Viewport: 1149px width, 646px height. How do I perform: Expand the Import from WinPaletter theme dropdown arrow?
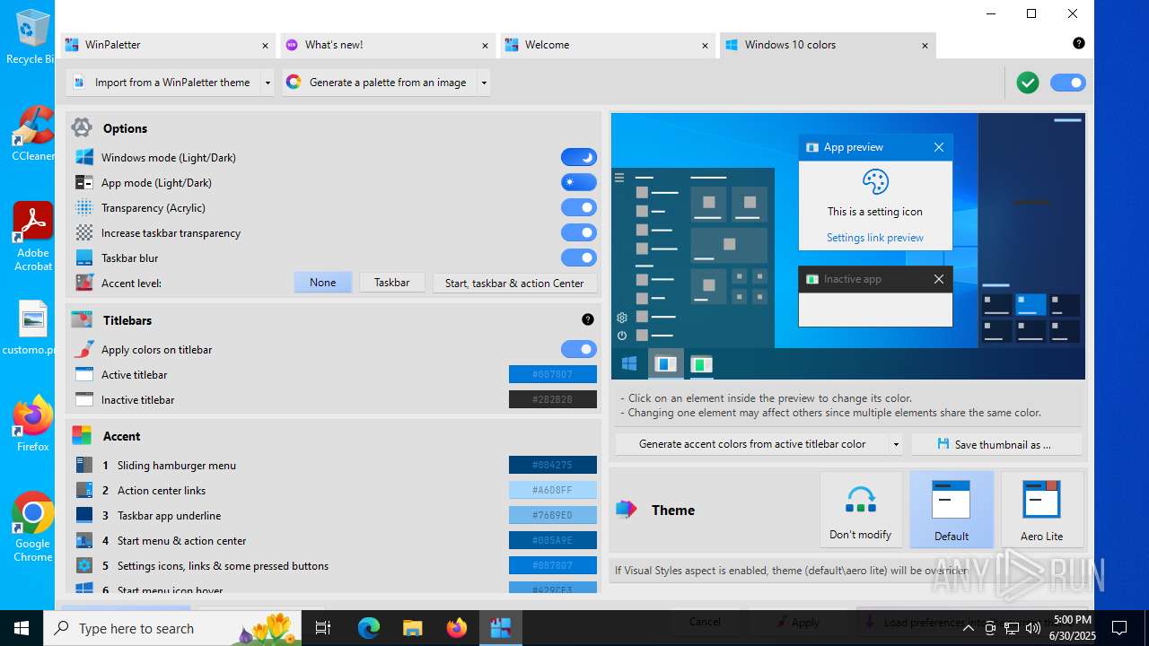point(268,83)
